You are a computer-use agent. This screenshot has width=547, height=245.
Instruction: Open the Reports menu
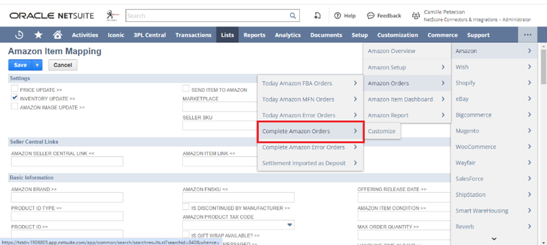[x=254, y=35]
